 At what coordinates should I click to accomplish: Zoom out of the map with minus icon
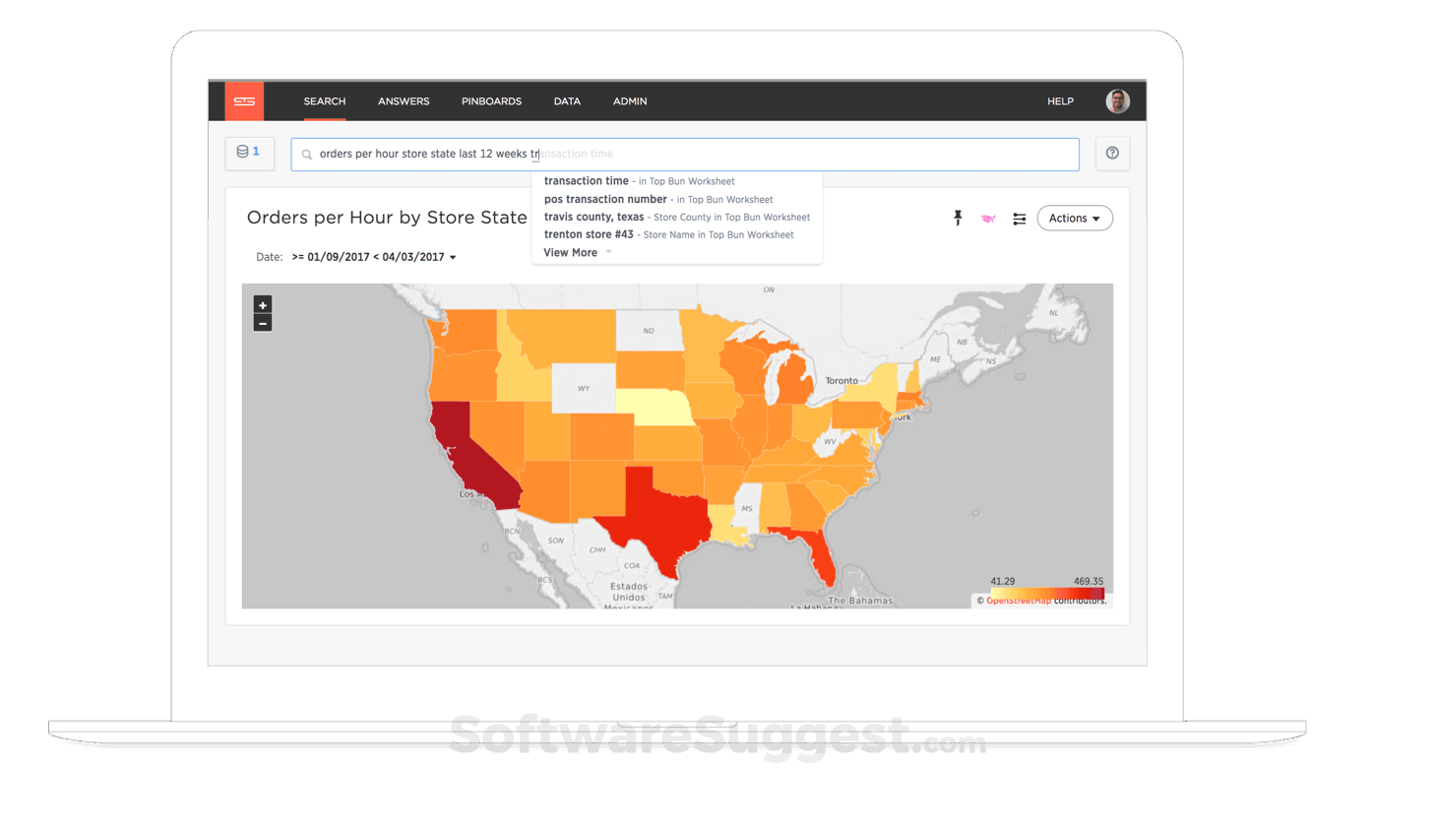[262, 322]
